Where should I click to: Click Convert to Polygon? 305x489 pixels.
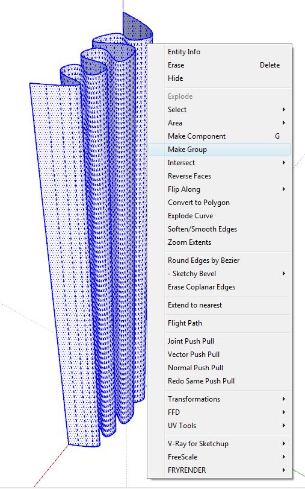[220, 203]
